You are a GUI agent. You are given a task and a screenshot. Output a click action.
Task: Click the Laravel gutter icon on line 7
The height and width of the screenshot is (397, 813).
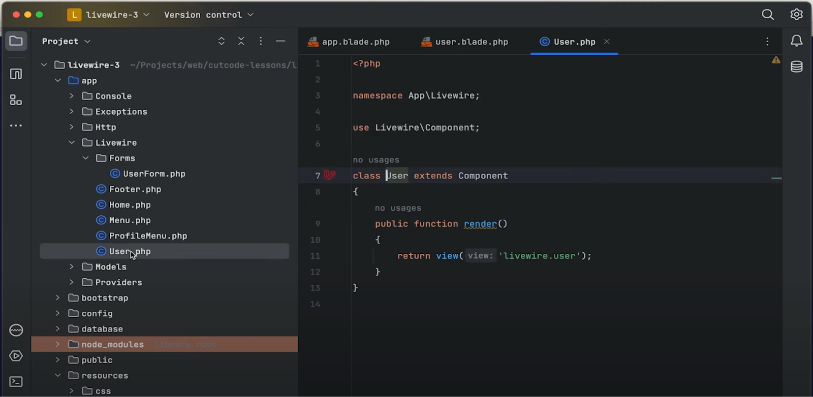(x=330, y=175)
